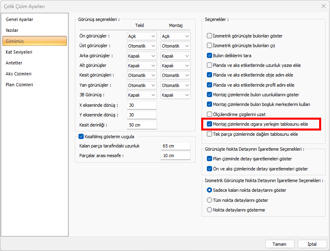The image size is (330, 251).
Task: Open the Kat Seviyeleri settings page
Action: pyautogui.click(x=19, y=52)
